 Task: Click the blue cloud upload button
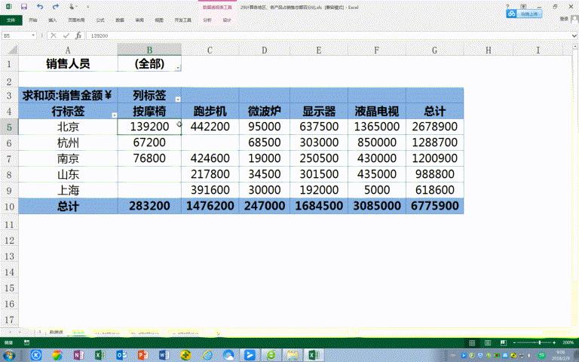click(x=524, y=14)
